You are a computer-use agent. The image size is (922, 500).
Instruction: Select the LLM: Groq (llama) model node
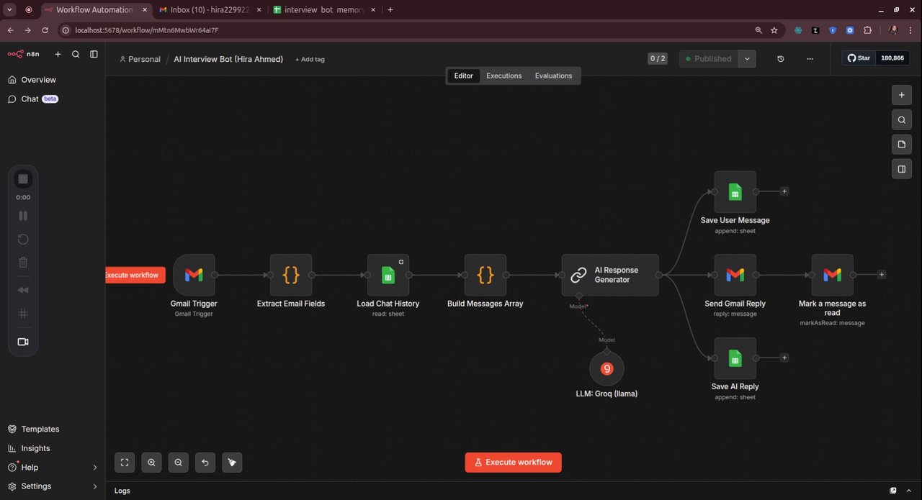607,369
